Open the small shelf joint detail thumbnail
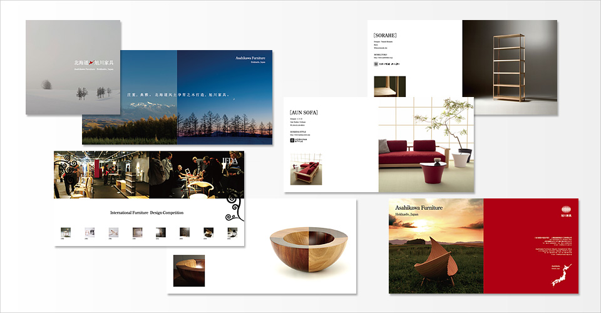 [389, 86]
